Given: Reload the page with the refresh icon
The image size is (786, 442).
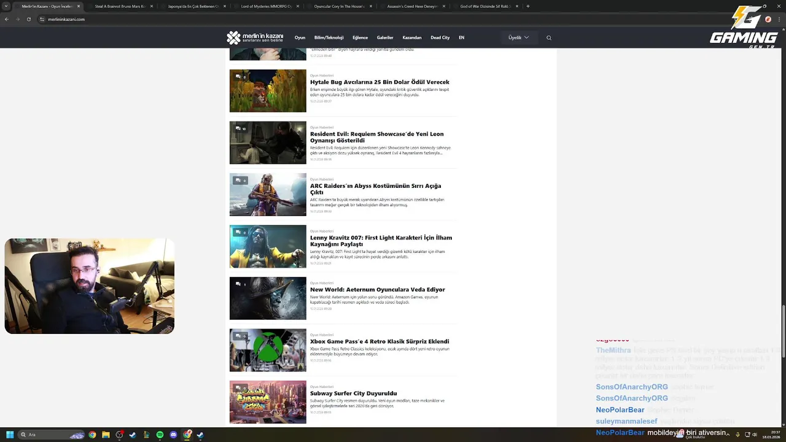Looking at the screenshot, I should (x=28, y=19).
